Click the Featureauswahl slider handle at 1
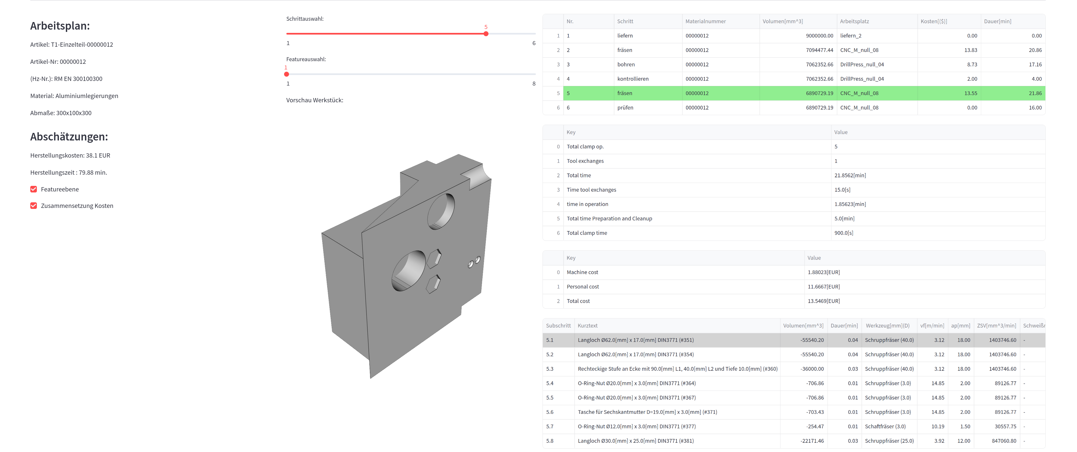The image size is (1077, 452). click(x=286, y=74)
